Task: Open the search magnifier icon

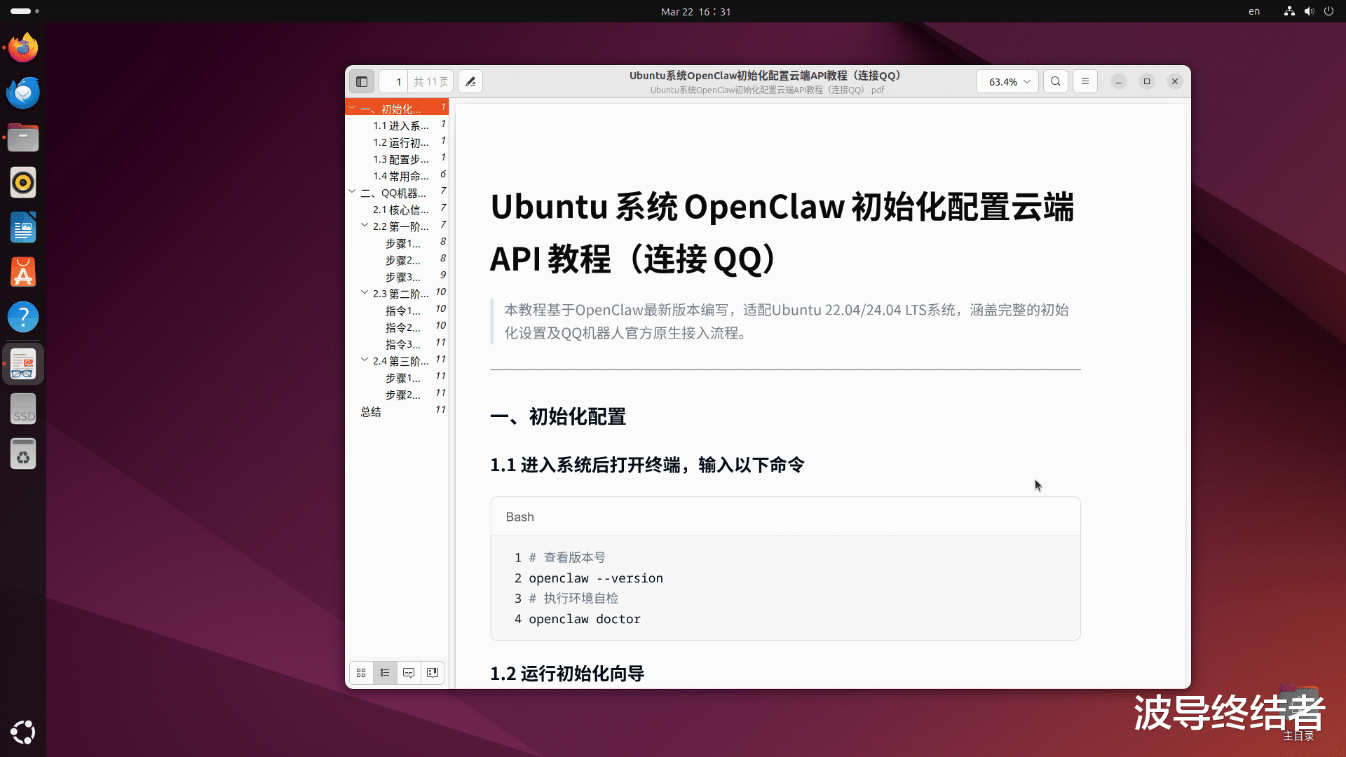Action: point(1055,81)
